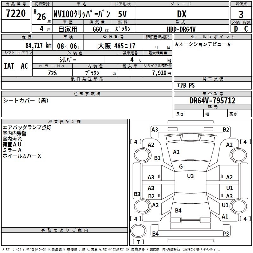Select the エアバッグランプ点灯 inspector note

click(x=27, y=128)
